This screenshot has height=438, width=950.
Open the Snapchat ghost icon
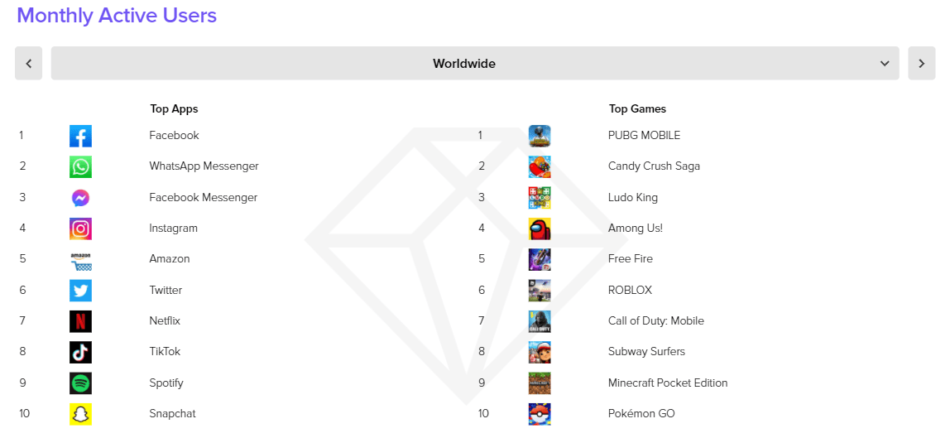80,414
